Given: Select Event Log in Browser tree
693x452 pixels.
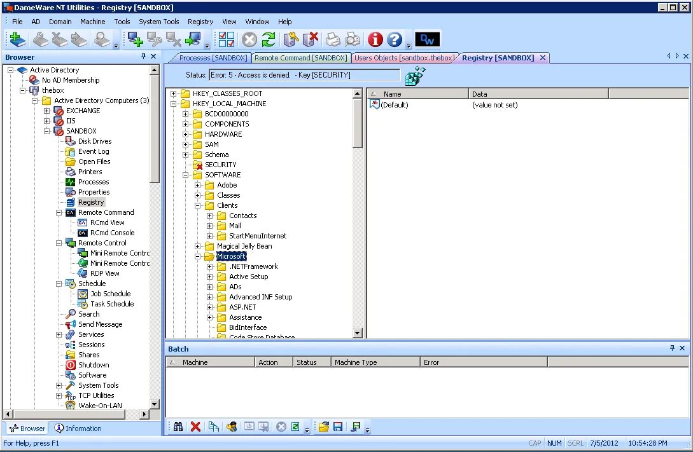Looking at the screenshot, I should coord(94,151).
